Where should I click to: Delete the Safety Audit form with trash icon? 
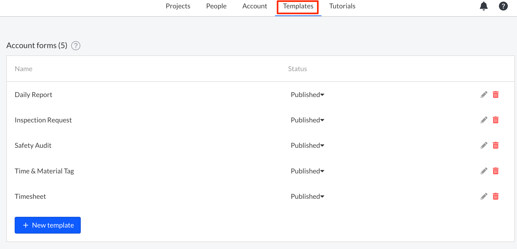[496, 145]
